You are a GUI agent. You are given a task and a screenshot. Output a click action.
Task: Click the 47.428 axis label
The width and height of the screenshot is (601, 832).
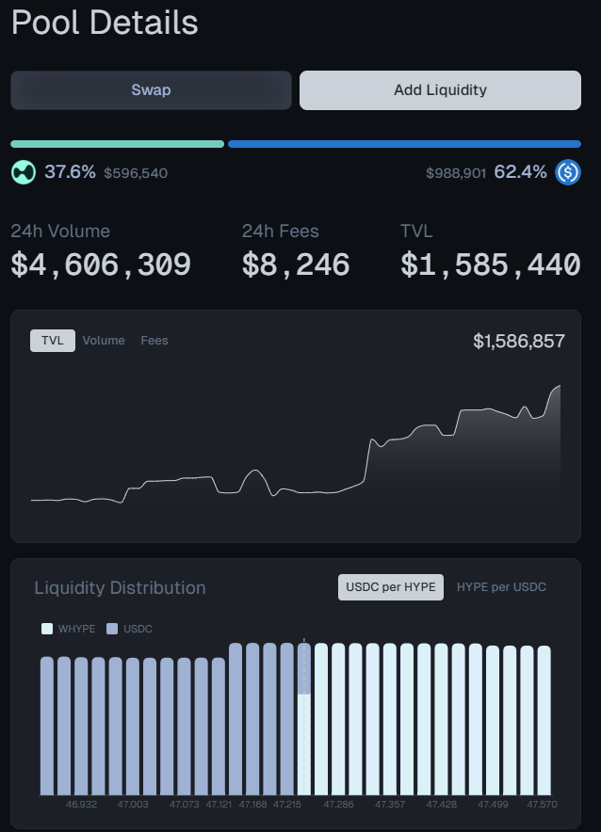click(441, 805)
